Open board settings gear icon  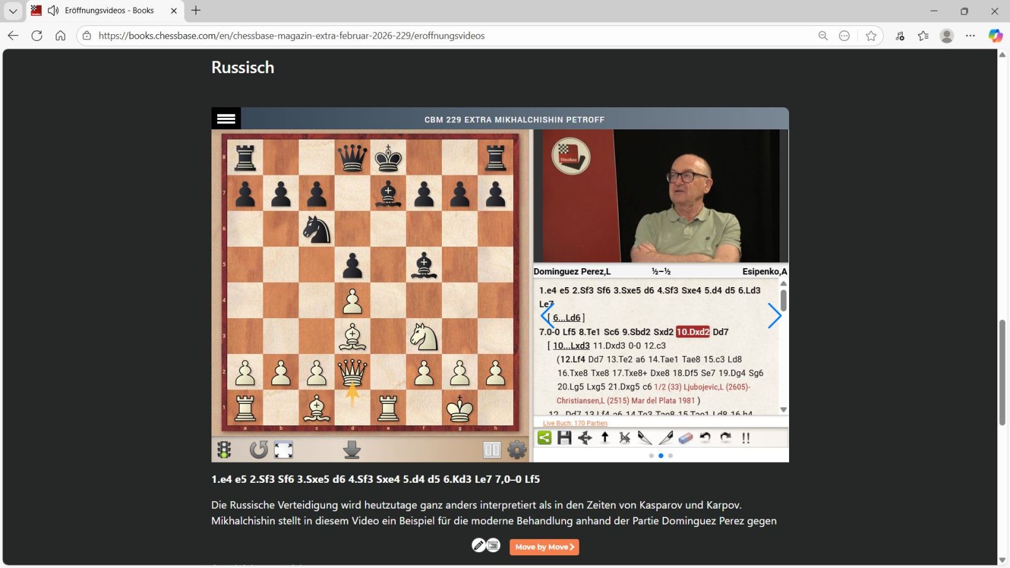click(517, 449)
